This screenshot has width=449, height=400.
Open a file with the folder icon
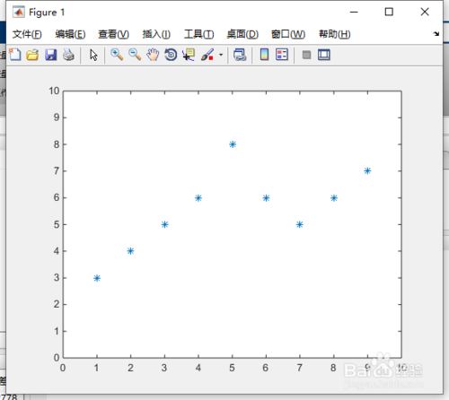point(32,55)
